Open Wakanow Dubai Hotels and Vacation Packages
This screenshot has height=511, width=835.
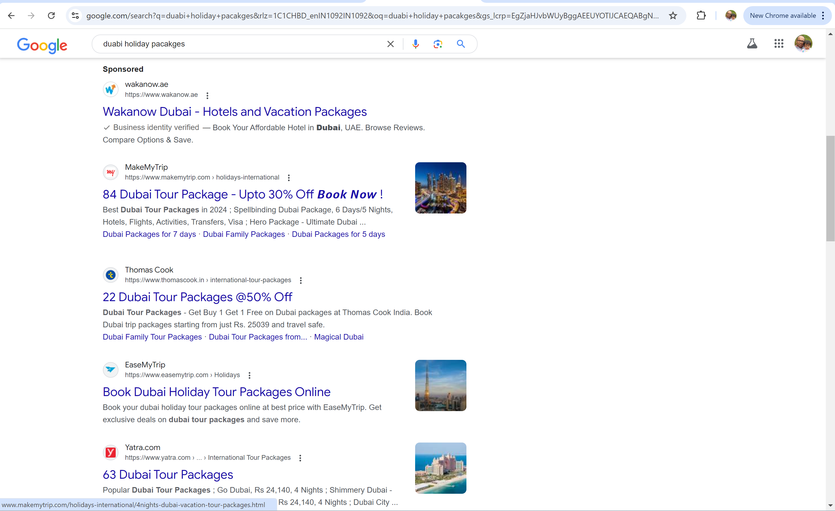(234, 112)
